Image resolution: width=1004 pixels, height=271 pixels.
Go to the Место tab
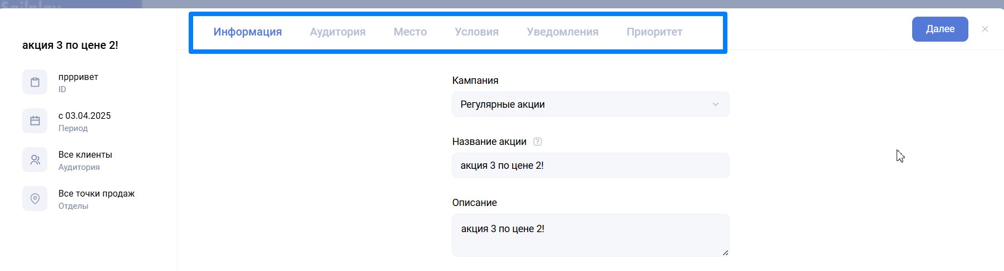[410, 32]
